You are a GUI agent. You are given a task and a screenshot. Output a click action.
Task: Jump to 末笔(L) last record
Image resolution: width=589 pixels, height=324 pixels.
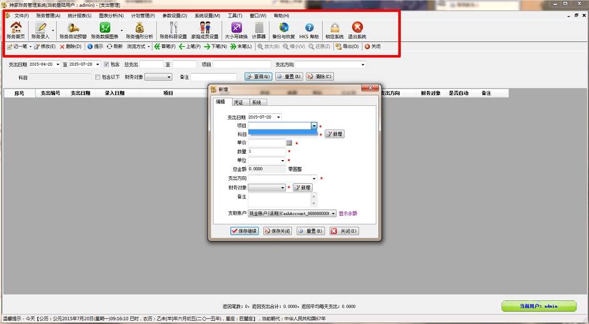pos(241,47)
